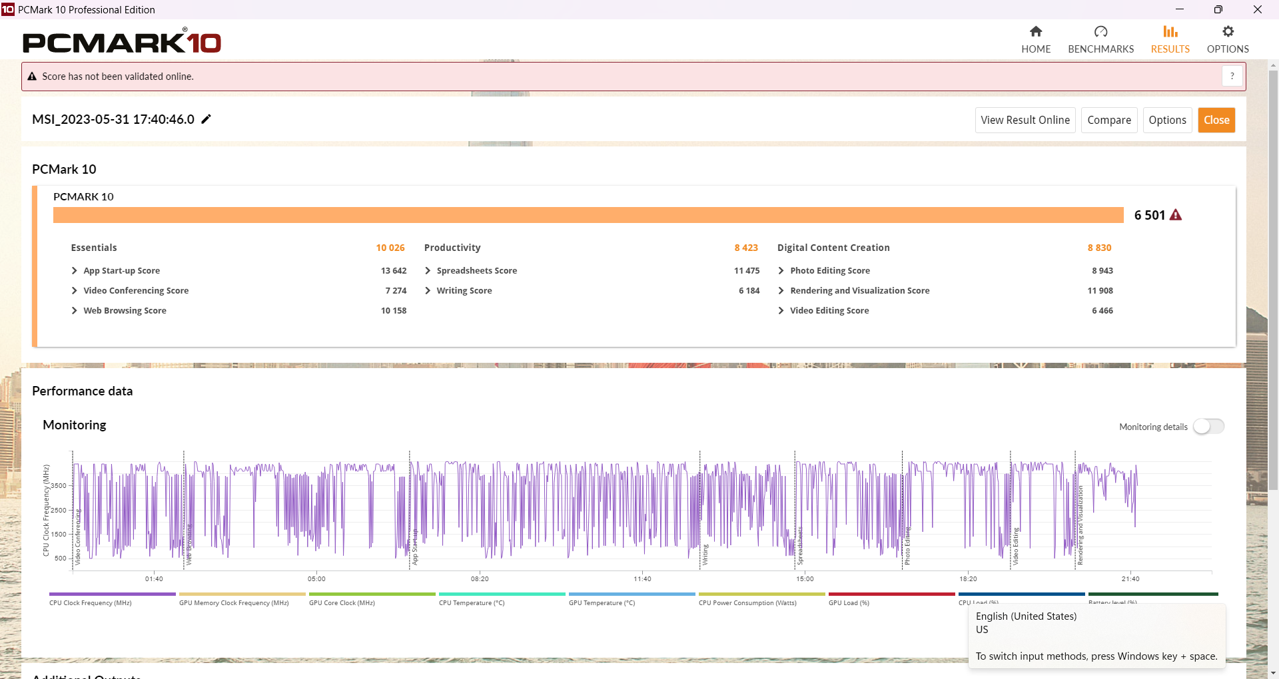This screenshot has width=1279, height=679.
Task: Expand Web Browsing Score row
Action: [x=75, y=311]
